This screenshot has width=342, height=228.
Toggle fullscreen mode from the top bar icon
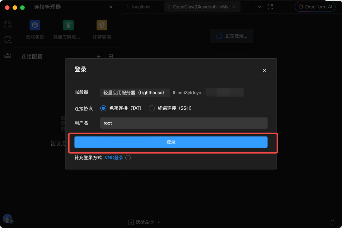pyautogui.click(x=270, y=7)
